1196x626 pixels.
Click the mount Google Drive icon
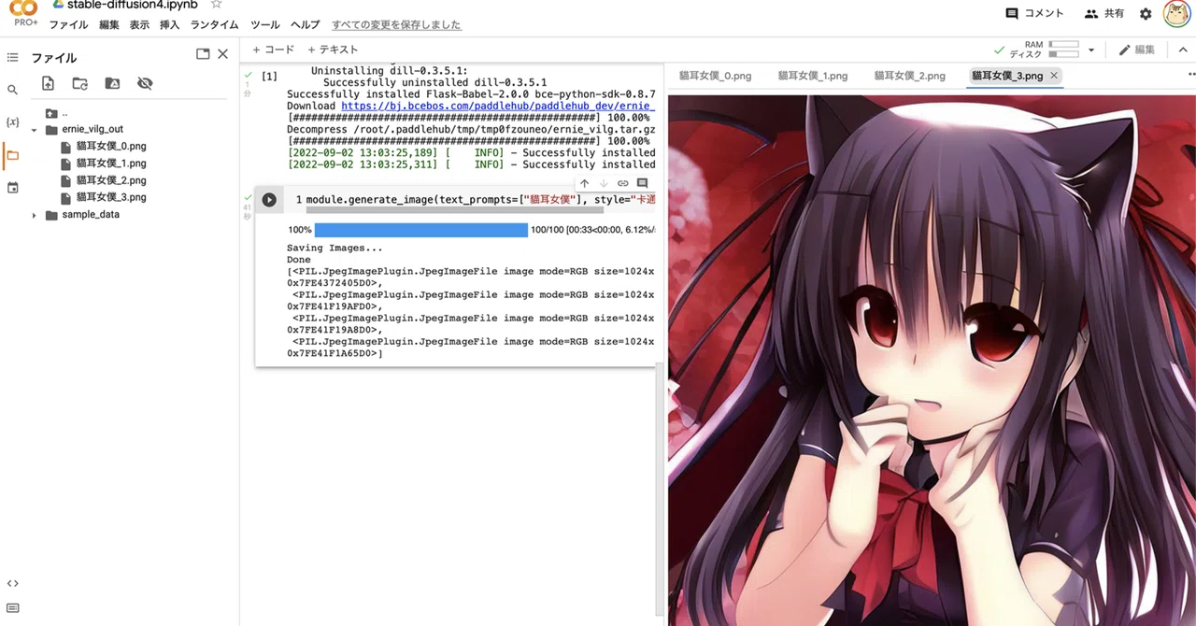pyautogui.click(x=112, y=83)
